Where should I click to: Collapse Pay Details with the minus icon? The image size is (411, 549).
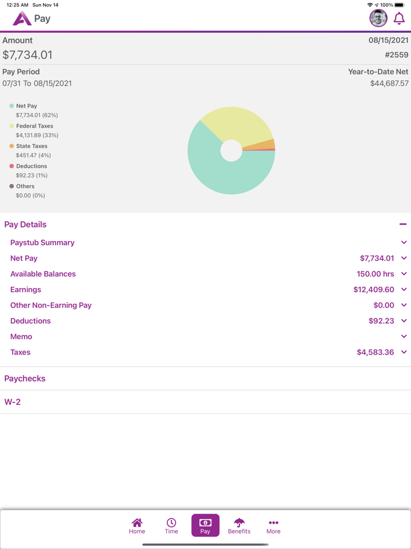pyautogui.click(x=403, y=224)
